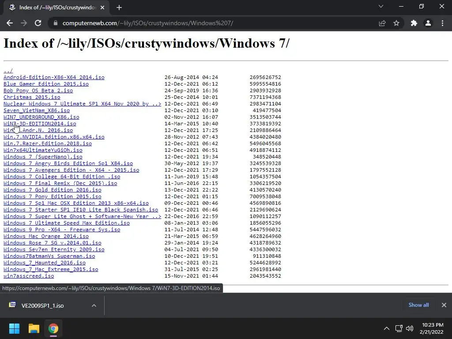Open Chrome three-dot menu
Screen dimensions: 452x339
pyautogui.click(x=442, y=23)
